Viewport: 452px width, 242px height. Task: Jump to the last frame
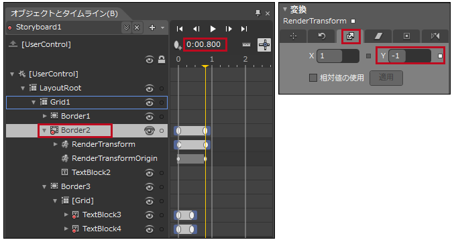[x=244, y=29]
